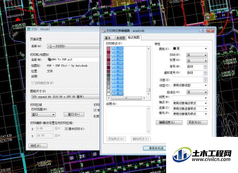Select plot style 颜色 243
This screenshot has width=238, height=173.
click(117, 48)
